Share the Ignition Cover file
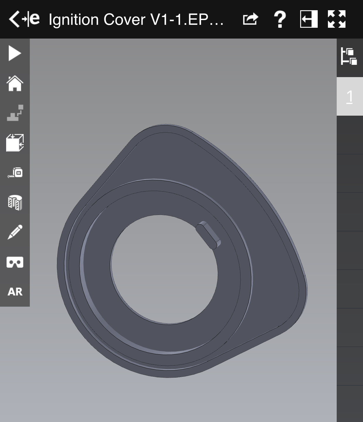This screenshot has width=363, height=422. (x=250, y=19)
